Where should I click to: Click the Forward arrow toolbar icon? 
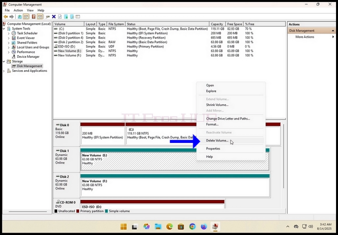12,16
